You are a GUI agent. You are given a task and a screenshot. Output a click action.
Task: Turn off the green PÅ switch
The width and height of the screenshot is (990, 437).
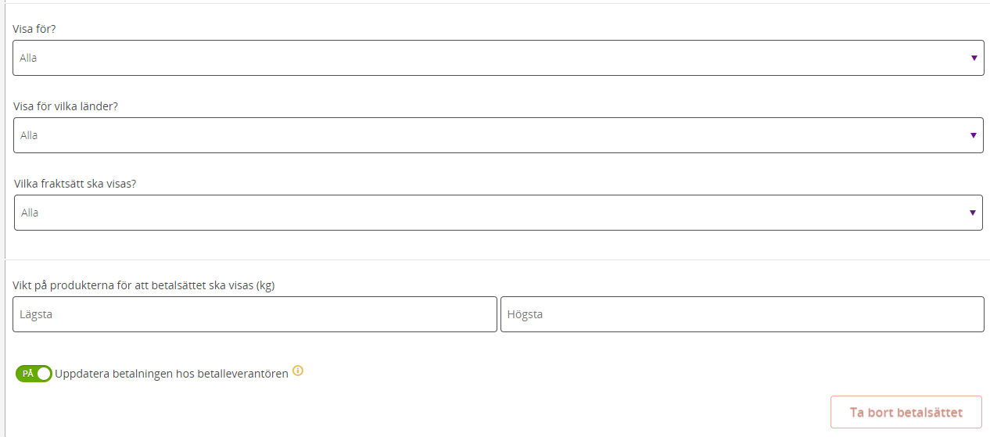coord(34,374)
